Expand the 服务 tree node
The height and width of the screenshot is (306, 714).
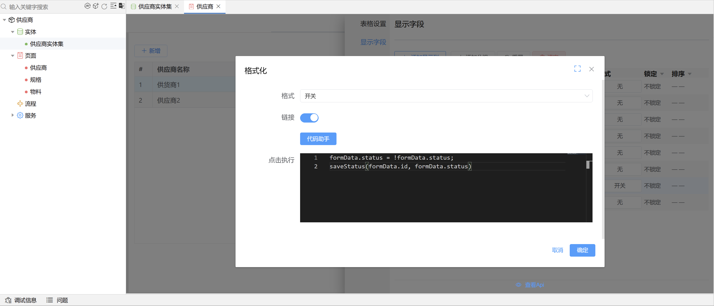tap(13, 115)
